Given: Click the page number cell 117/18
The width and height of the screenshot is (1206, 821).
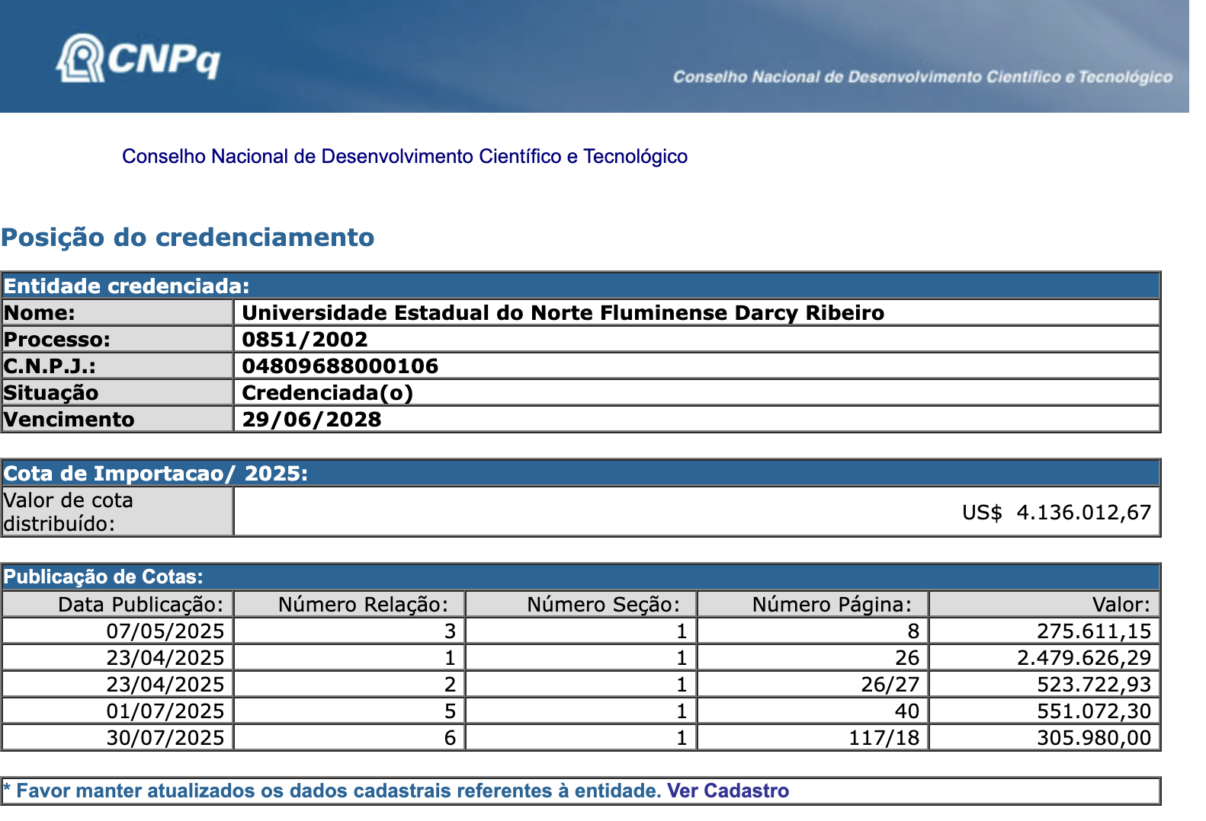Looking at the screenshot, I should click(884, 738).
